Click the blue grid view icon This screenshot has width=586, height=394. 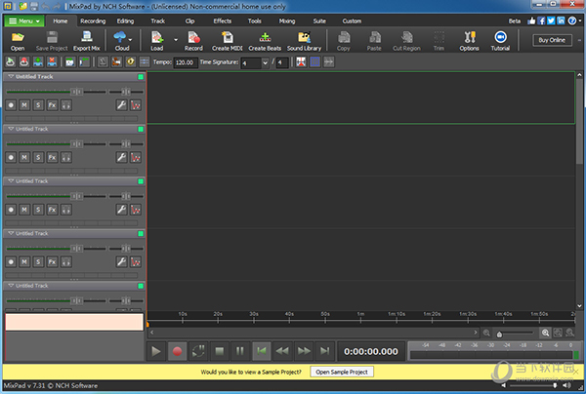pos(315,62)
